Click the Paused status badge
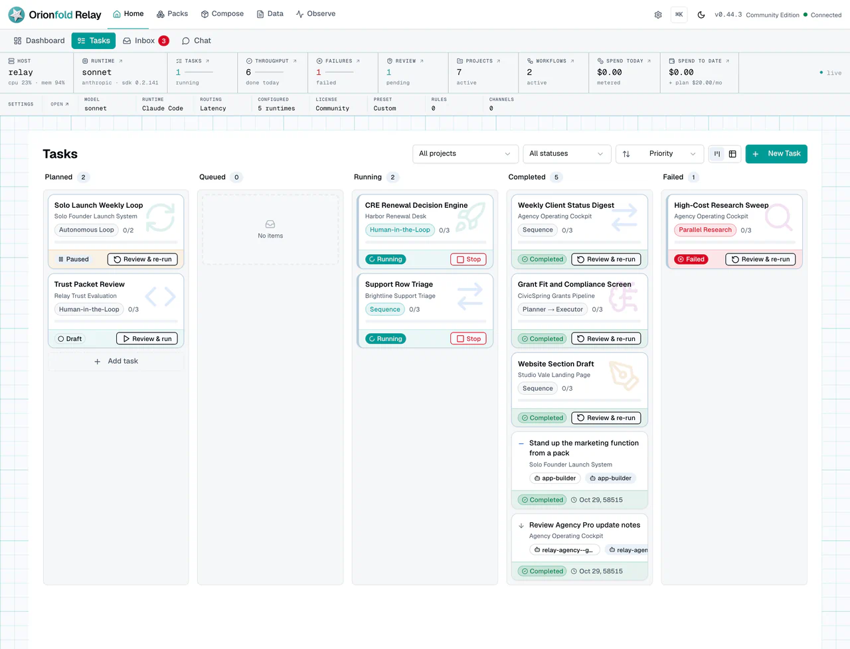Screen dimensions: 850x649 (74, 259)
